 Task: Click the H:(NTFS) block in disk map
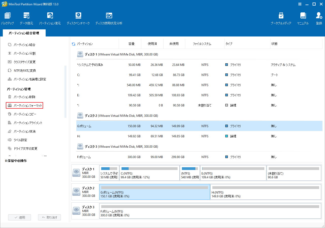[x=266, y=192]
